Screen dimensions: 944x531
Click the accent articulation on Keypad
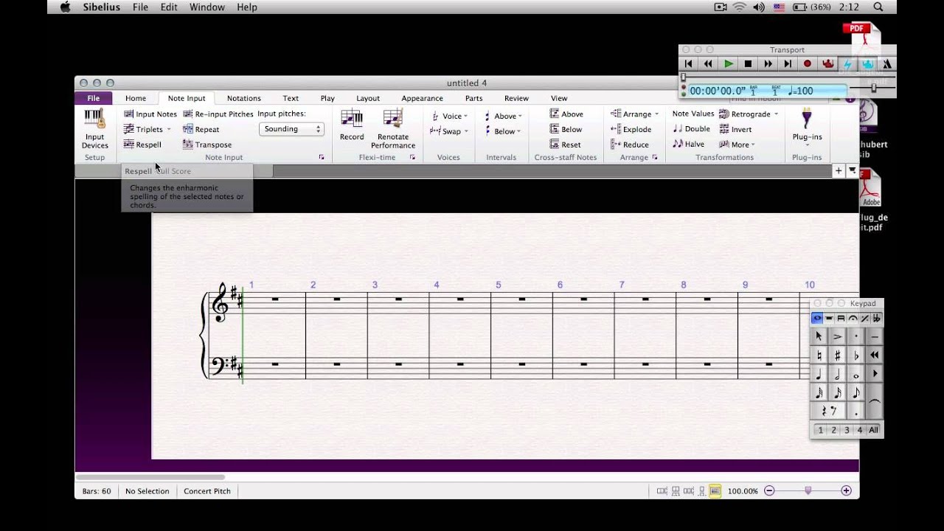point(837,336)
